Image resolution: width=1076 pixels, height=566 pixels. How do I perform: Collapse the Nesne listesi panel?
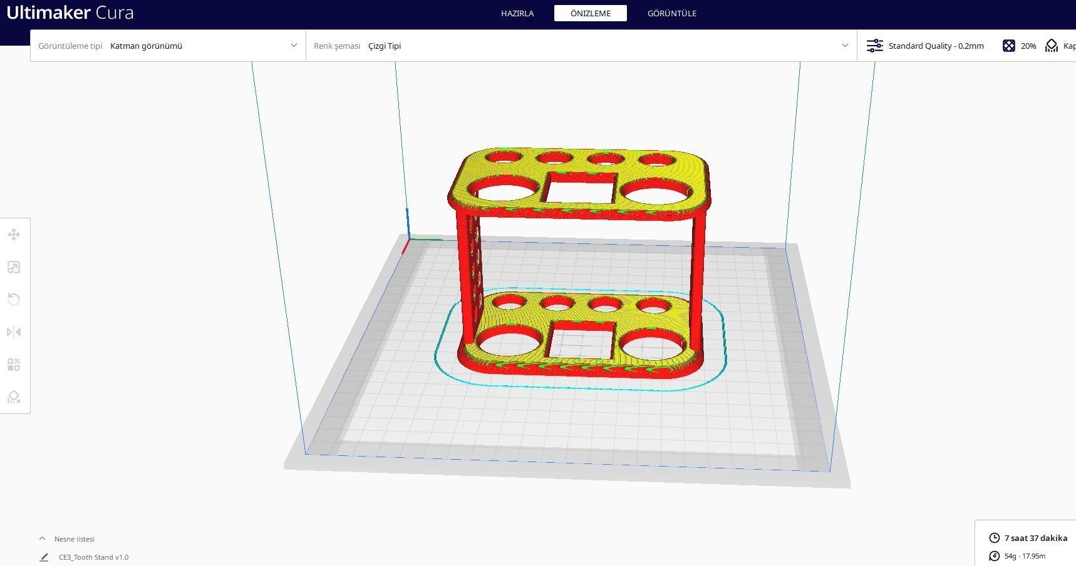click(x=41, y=538)
